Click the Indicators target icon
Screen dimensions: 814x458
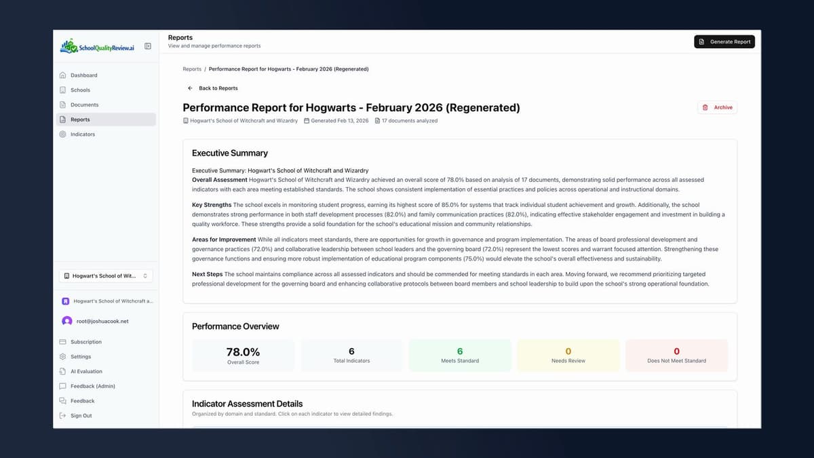62,134
